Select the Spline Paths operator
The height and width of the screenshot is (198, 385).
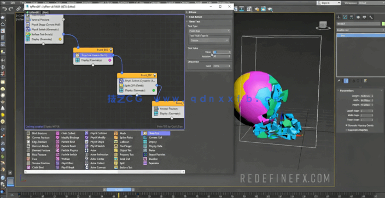coord(124,137)
